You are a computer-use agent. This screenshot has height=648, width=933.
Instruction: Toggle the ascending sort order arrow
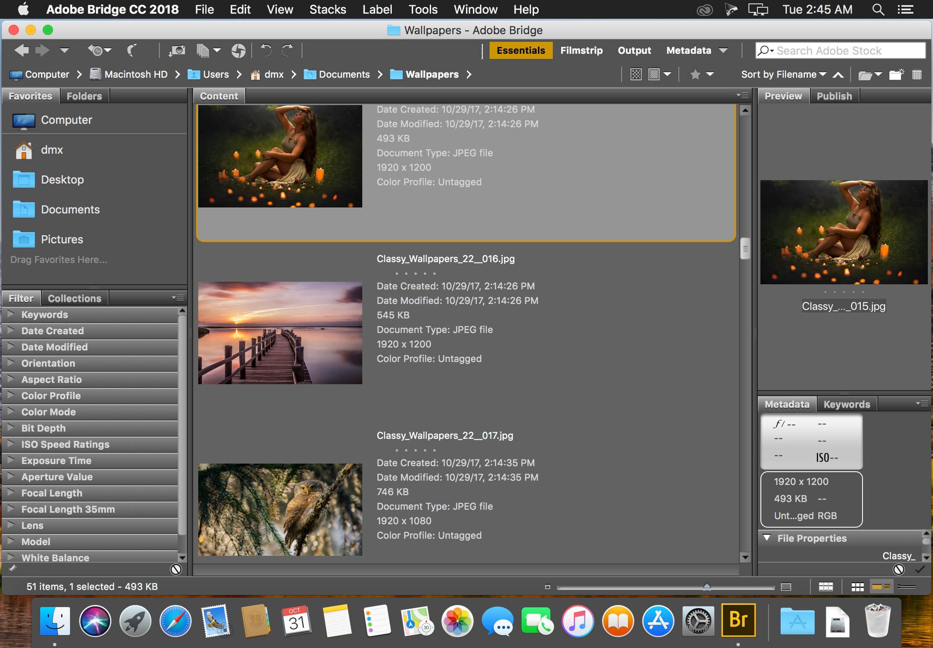(x=838, y=75)
